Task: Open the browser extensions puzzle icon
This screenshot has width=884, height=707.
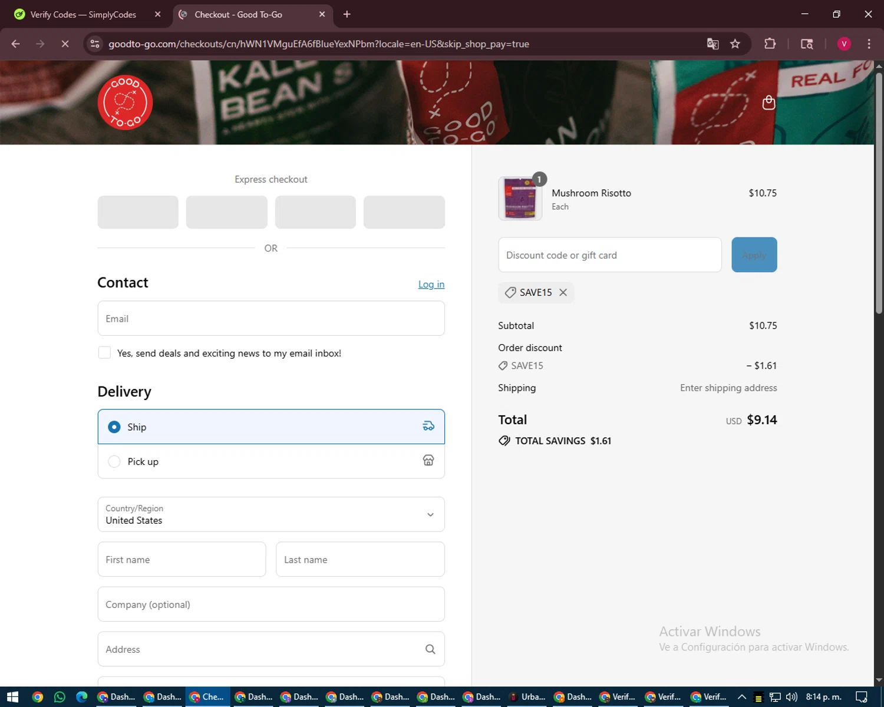Action: [x=770, y=44]
